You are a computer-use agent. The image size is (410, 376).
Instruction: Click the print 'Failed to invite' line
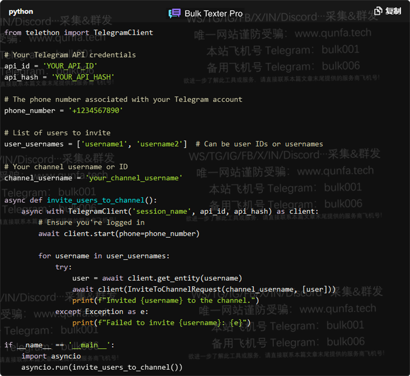pos(161,323)
